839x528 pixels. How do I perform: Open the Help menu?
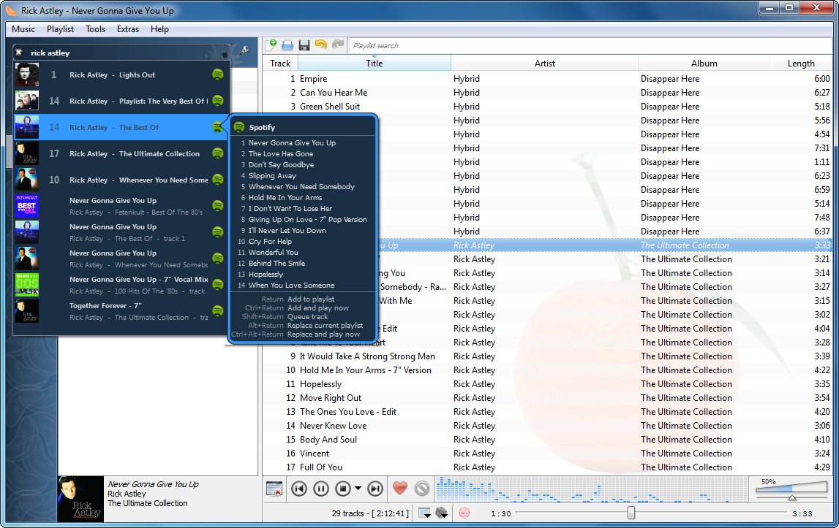pyautogui.click(x=159, y=29)
